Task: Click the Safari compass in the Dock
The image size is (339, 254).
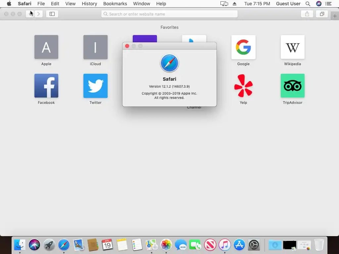Action: (x=64, y=245)
